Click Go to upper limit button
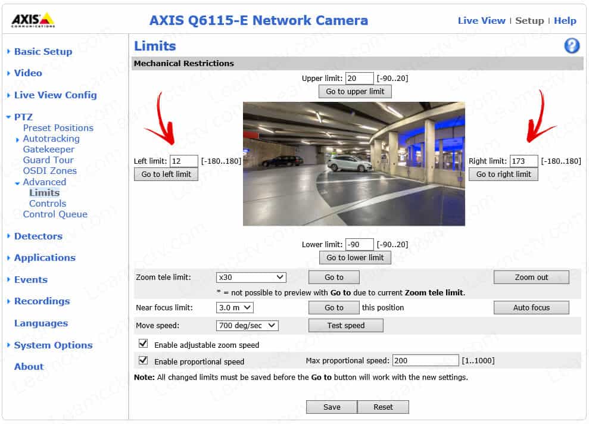 pos(355,91)
